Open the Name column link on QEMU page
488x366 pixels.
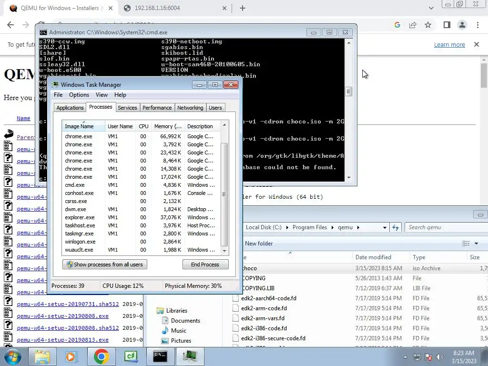pos(23,118)
